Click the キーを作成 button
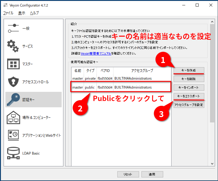The height and width of the screenshot is (181, 218). 189,70
